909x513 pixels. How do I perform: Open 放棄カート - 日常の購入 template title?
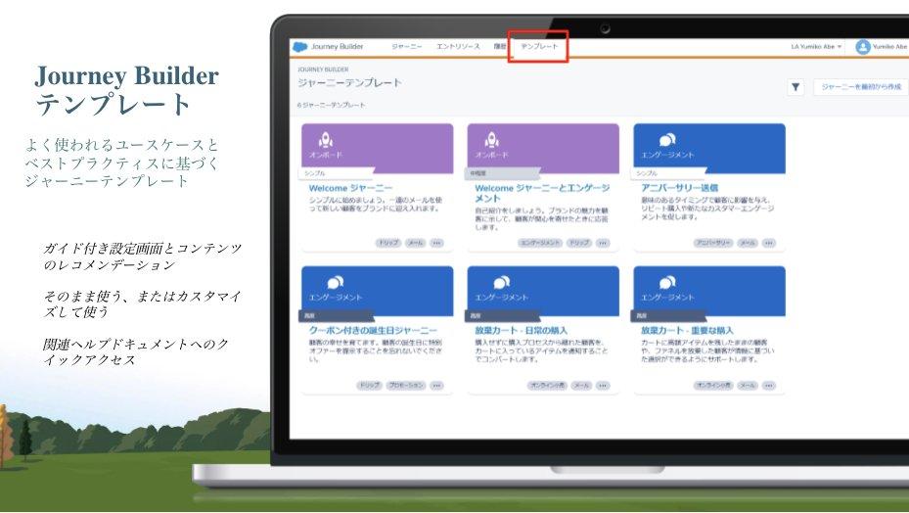(x=521, y=330)
